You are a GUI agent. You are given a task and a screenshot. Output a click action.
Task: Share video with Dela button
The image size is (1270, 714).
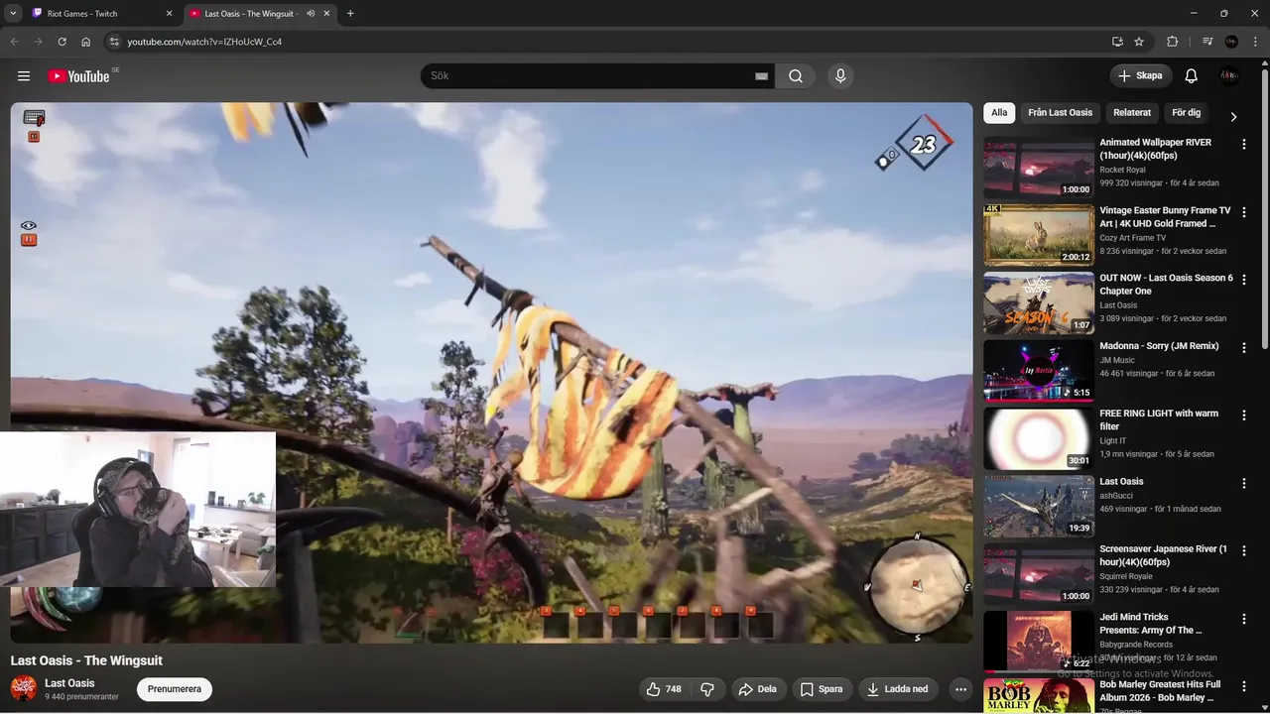(x=758, y=689)
